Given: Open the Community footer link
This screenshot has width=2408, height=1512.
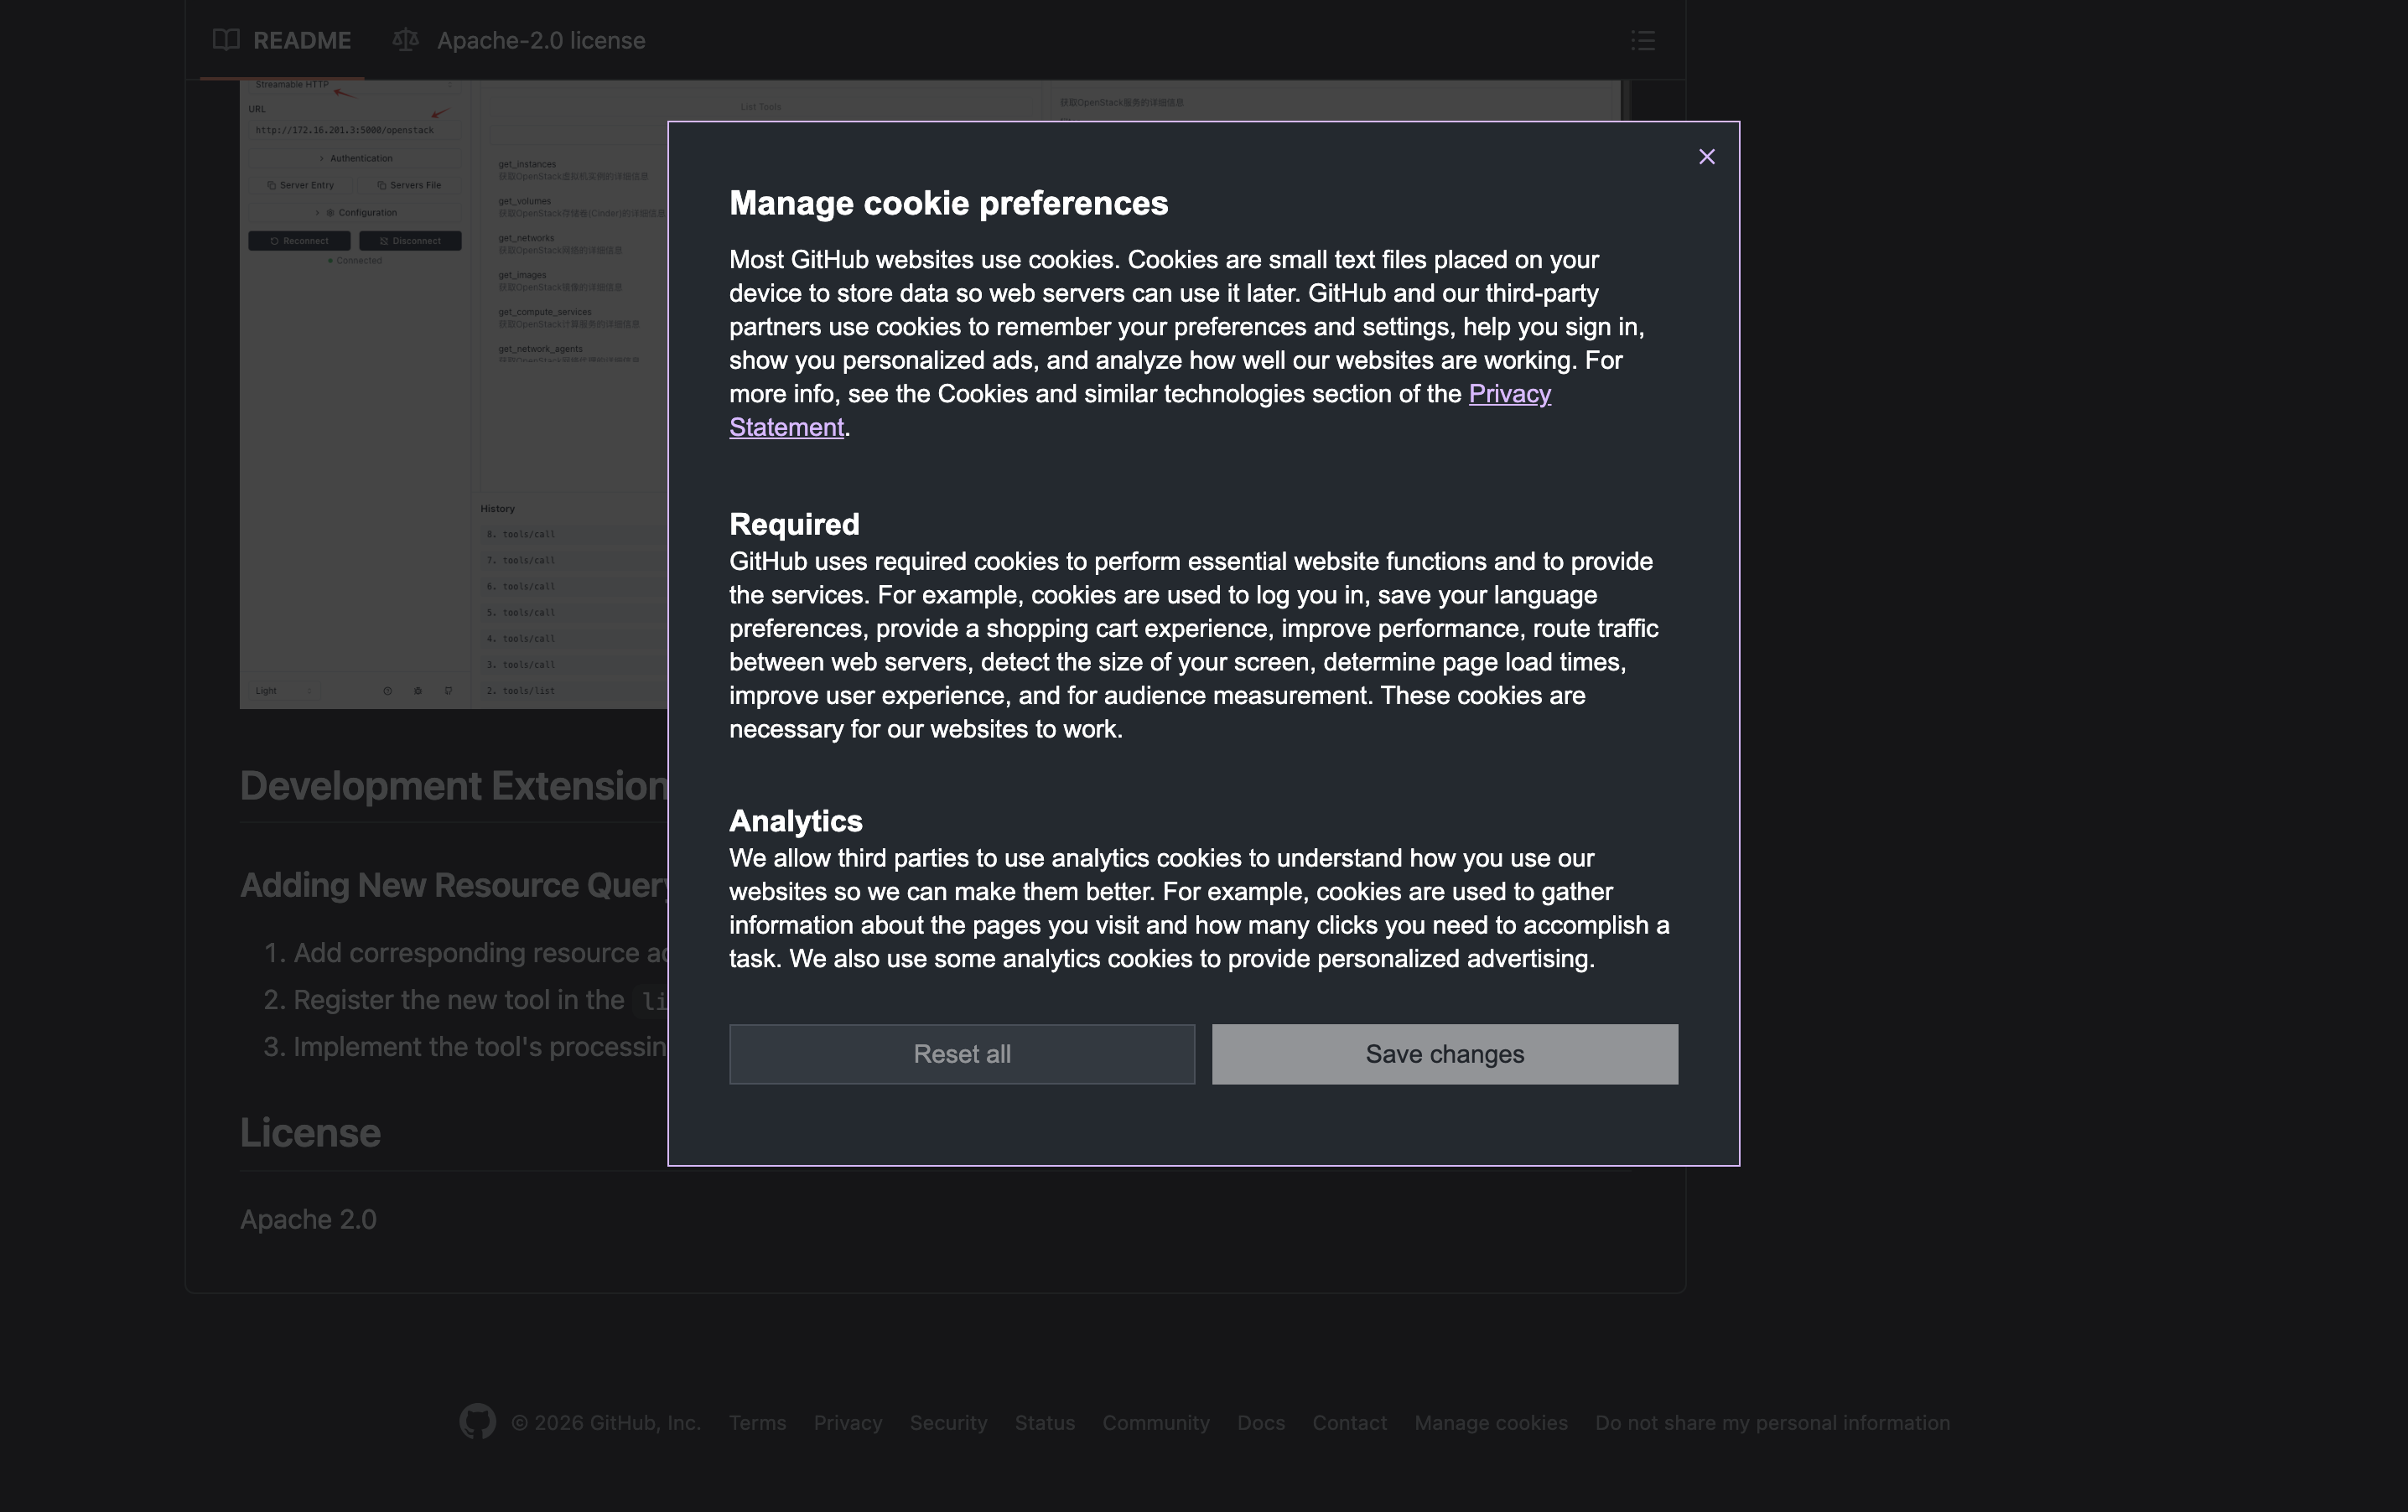Looking at the screenshot, I should [x=1155, y=1422].
